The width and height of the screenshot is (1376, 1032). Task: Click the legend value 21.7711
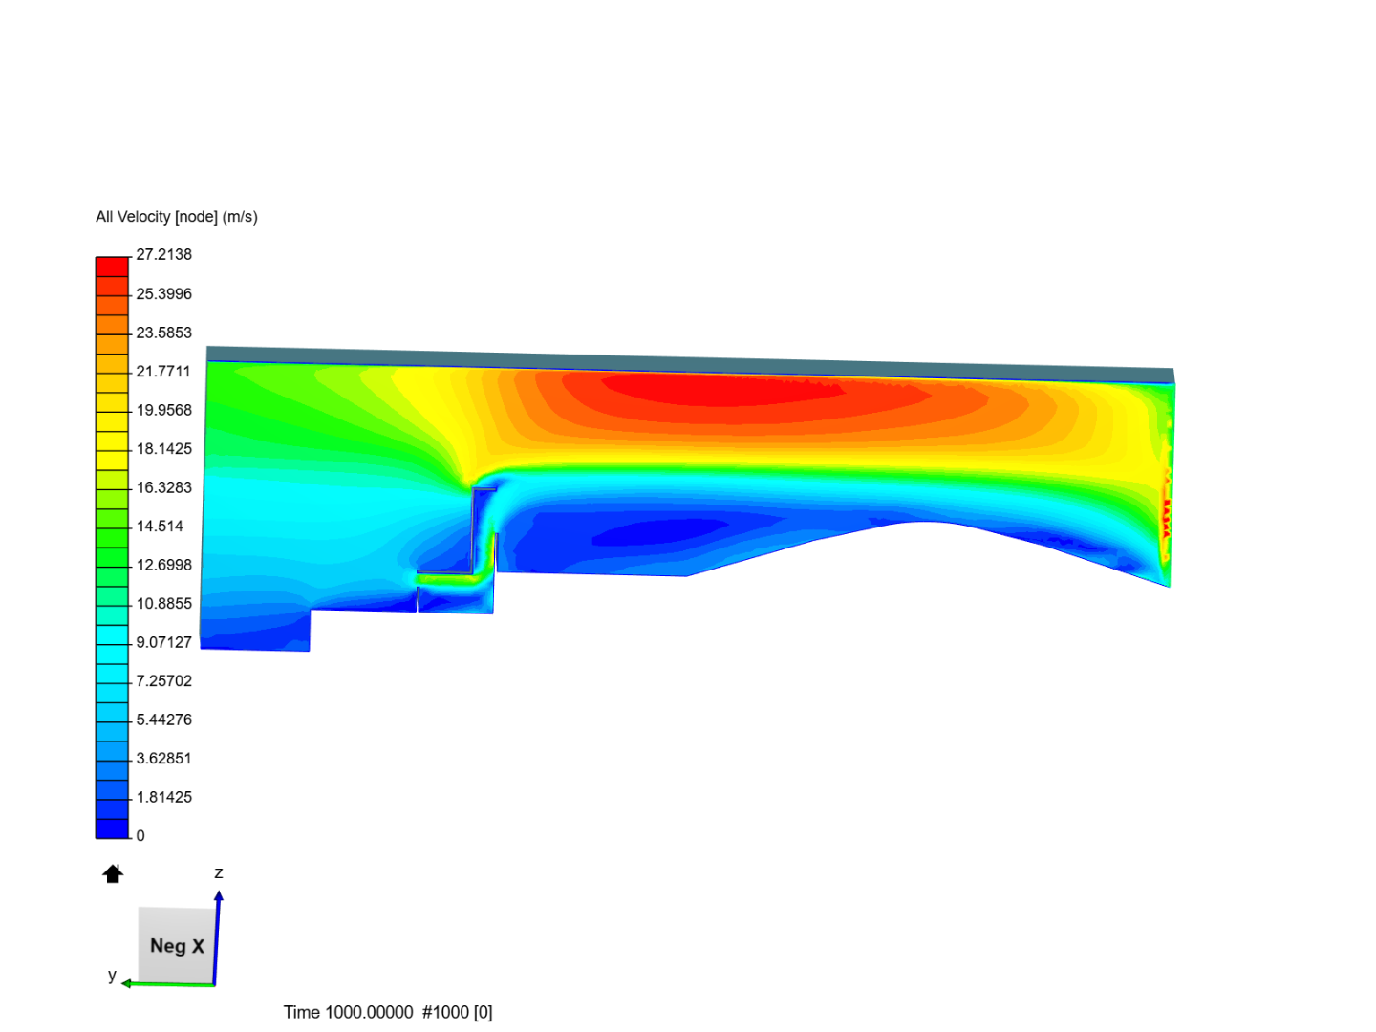pos(163,371)
